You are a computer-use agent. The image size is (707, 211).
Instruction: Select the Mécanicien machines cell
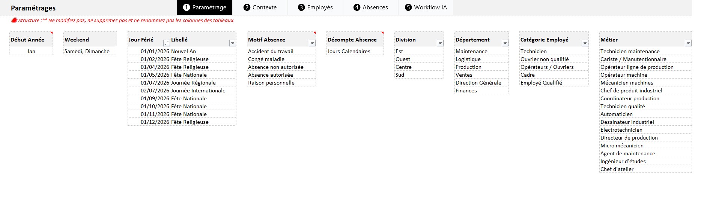[x=645, y=83]
